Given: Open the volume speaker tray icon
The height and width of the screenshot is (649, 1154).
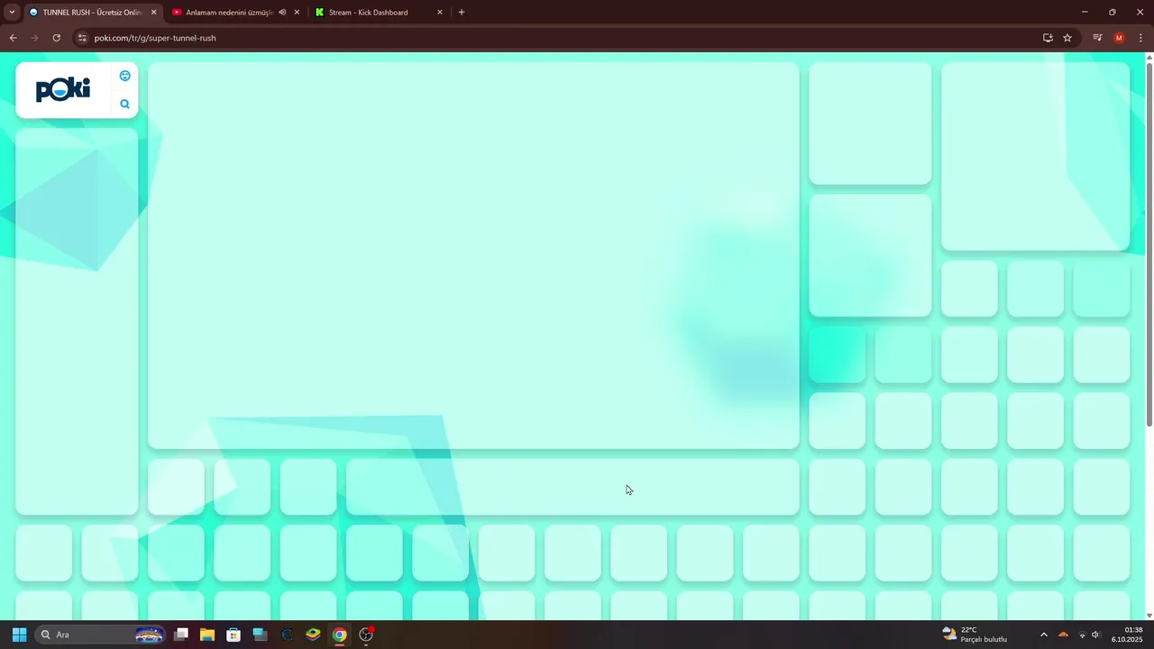Looking at the screenshot, I should click(1096, 635).
